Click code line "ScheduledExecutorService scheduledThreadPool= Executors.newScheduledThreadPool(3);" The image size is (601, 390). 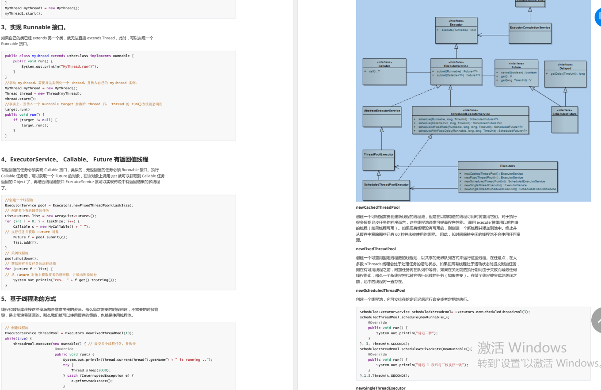point(445,312)
